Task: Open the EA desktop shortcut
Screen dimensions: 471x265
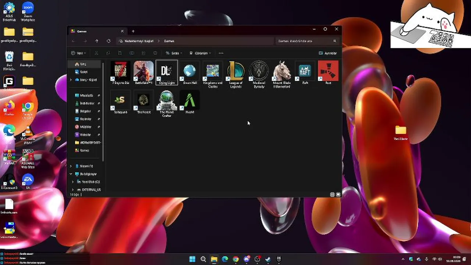Action: (x=28, y=182)
